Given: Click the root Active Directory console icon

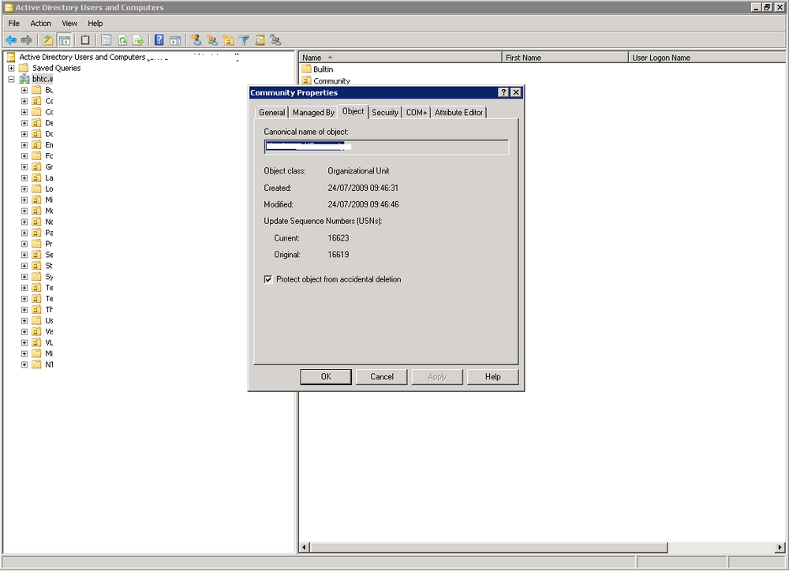Looking at the screenshot, I should [11, 57].
